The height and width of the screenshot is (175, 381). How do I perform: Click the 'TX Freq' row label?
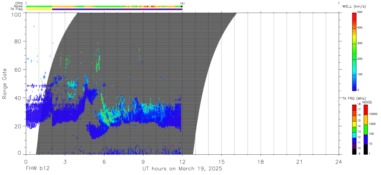17,9
